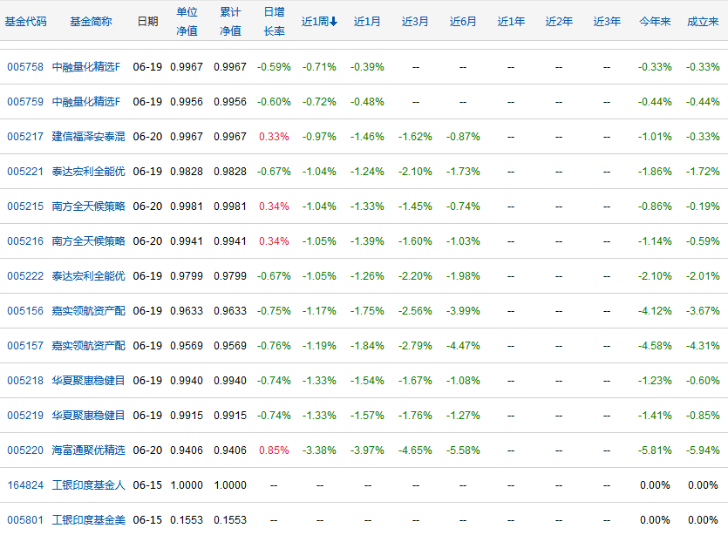Sort the table by 近1月 column

click(367, 22)
